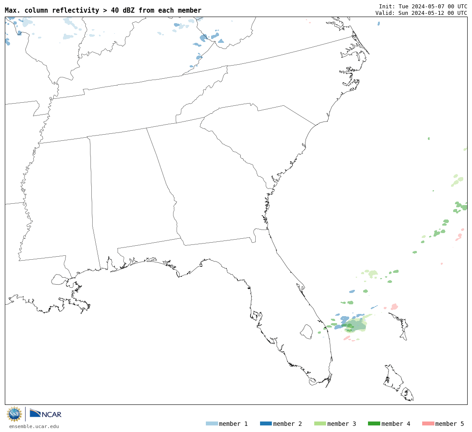Image resolution: width=472 pixels, height=432 pixels.
Task: Click the member 3 light green swatch
Action: point(320,424)
